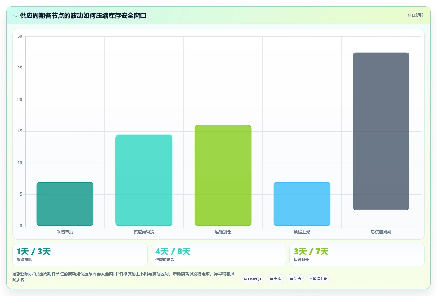Select the Chart.js tag chip

click(253, 279)
